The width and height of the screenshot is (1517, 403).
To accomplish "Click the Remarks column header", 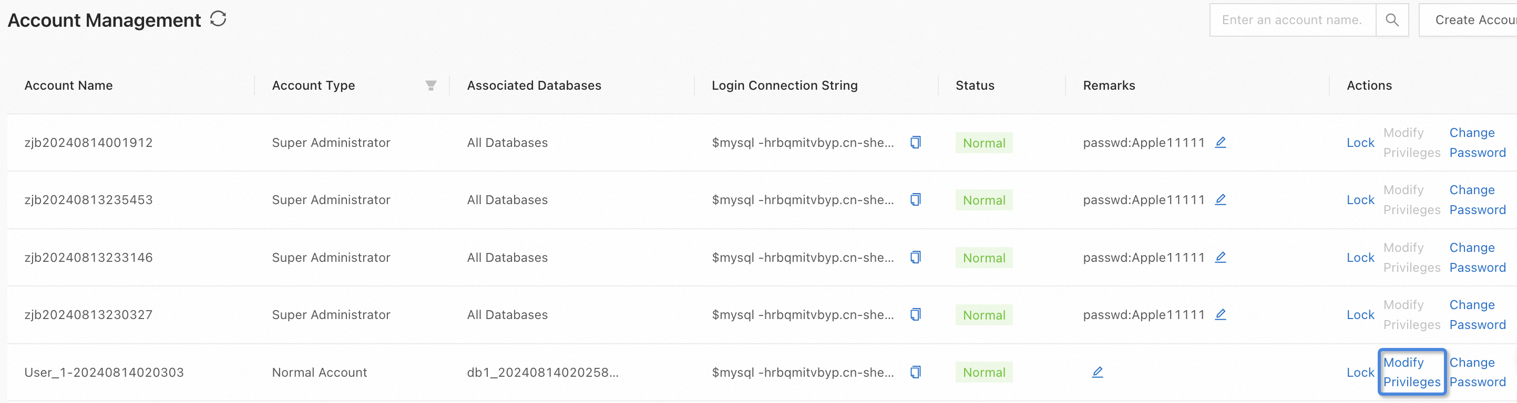I will 1109,86.
